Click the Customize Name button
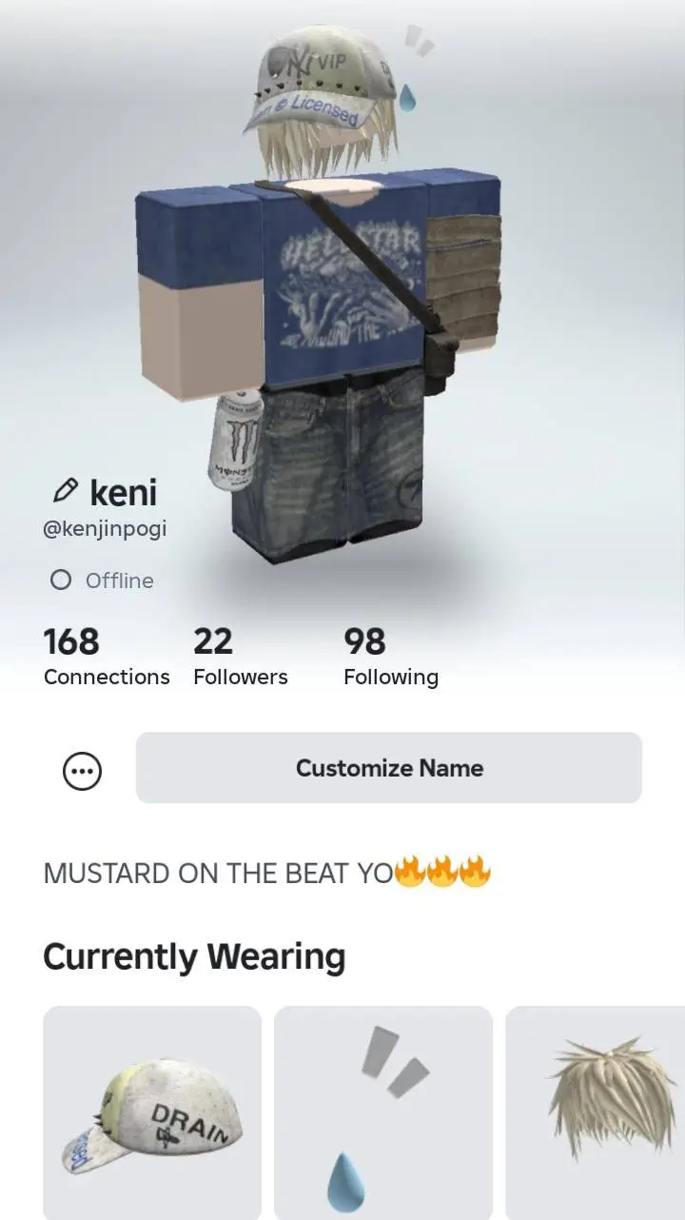Screen dimensions: 685x1220 (x=389, y=768)
